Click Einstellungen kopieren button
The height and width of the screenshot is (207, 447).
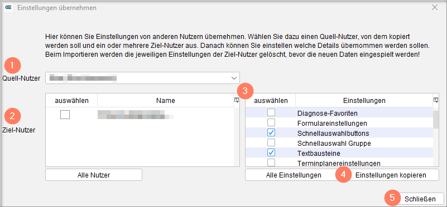(391, 175)
